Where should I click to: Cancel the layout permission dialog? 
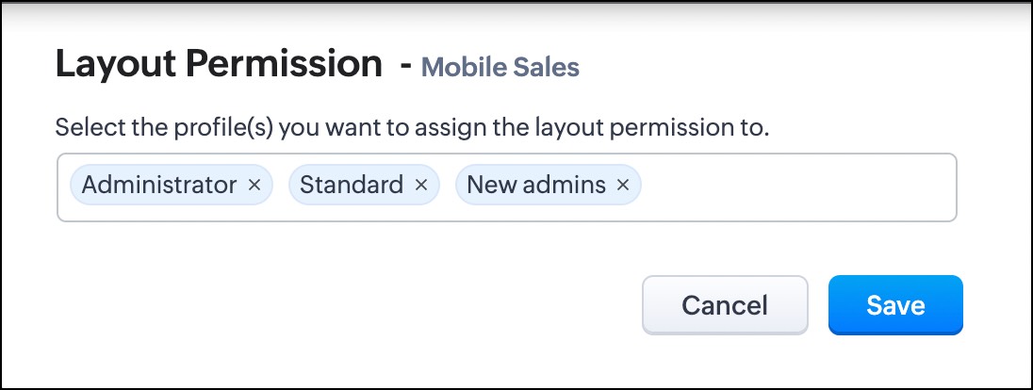tap(725, 305)
